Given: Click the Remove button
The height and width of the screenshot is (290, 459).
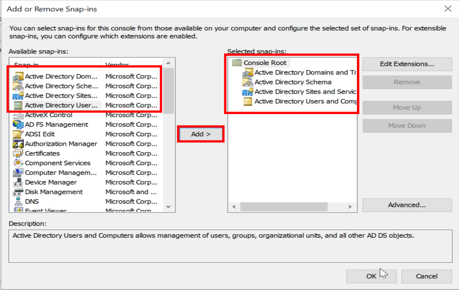Looking at the screenshot, I should pyautogui.click(x=407, y=82).
